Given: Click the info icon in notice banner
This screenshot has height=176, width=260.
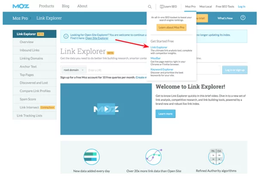Looking at the screenshot, I should click(66, 36).
